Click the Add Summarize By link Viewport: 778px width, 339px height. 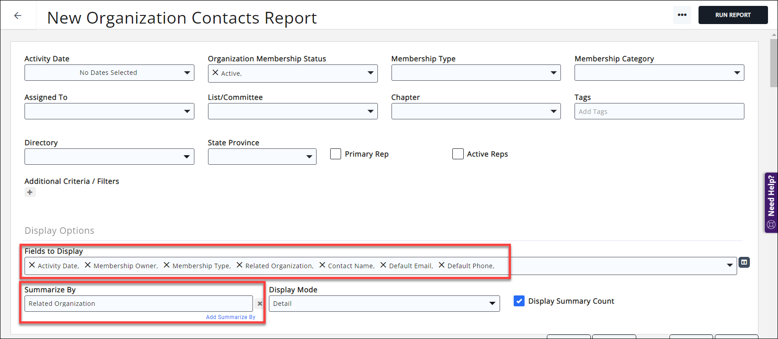231,317
